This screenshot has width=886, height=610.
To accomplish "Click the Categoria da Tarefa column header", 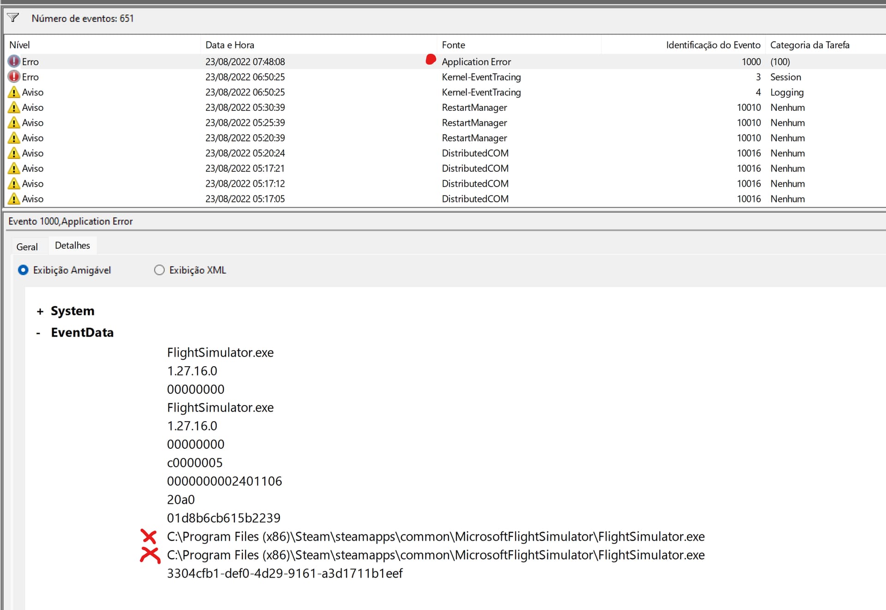I will (810, 45).
